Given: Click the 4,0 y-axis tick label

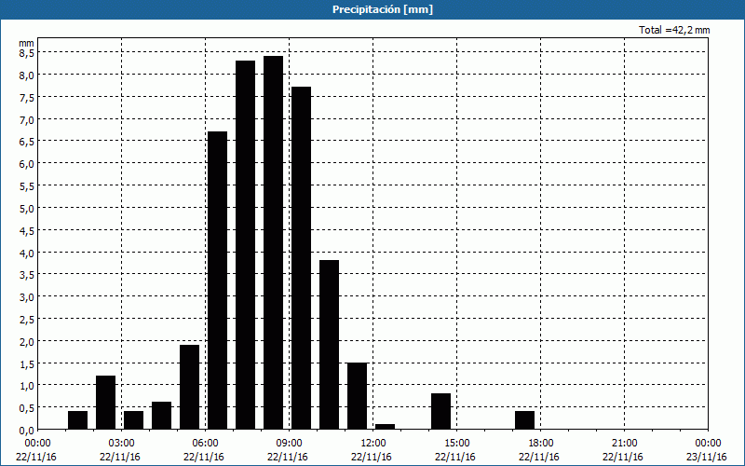Looking at the screenshot, I should [26, 253].
